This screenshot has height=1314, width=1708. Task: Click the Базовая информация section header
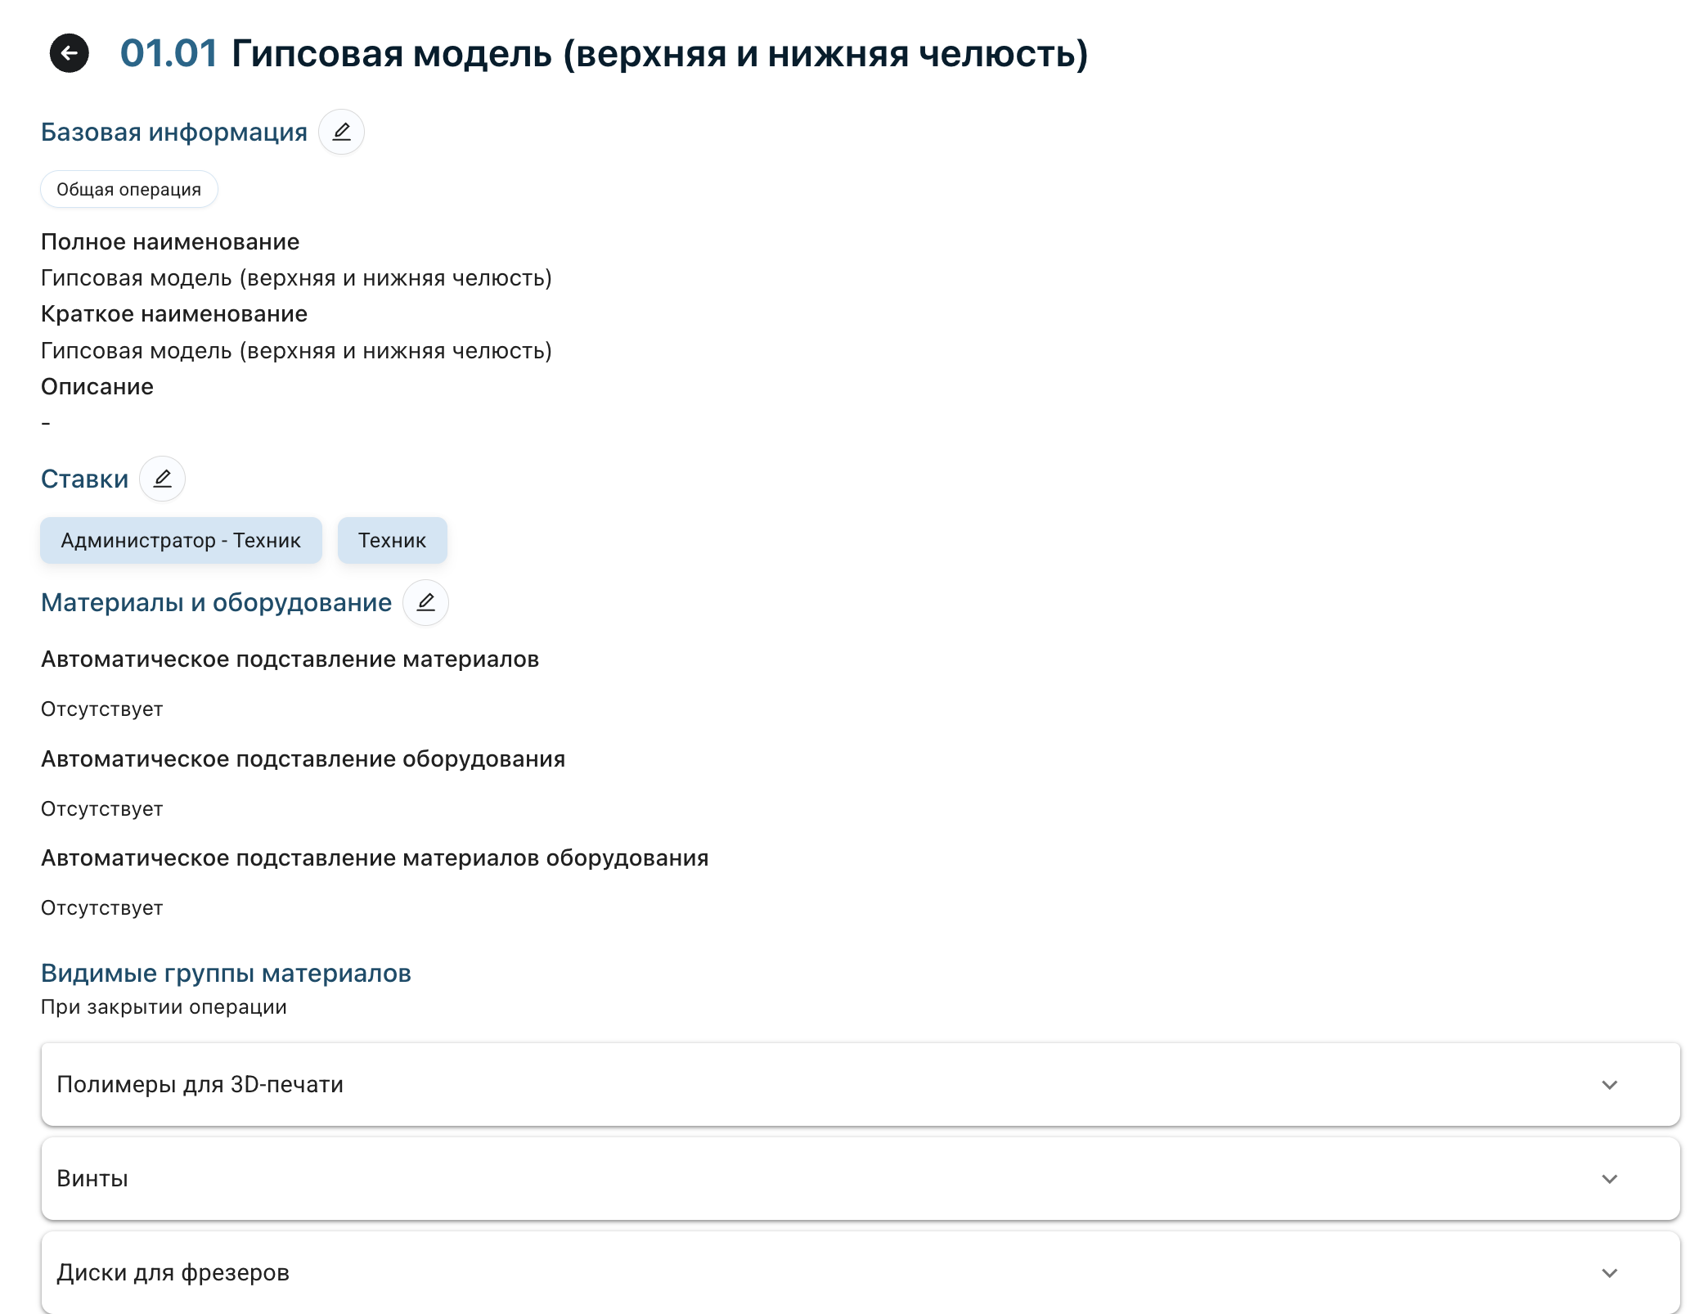pos(176,131)
